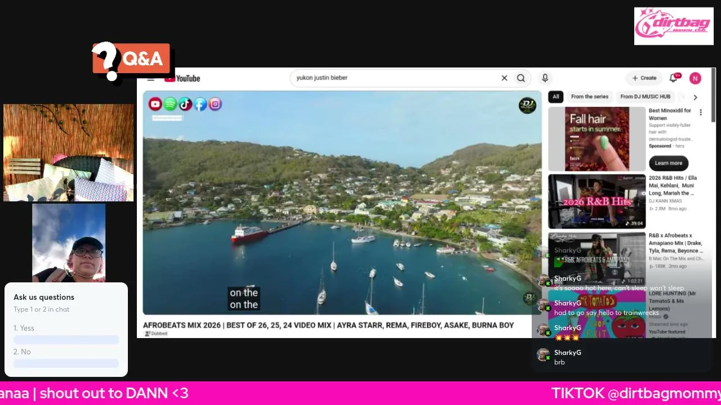This screenshot has width=721, height=405.
Task: Click the dirtbag mommy club logo
Action: (x=674, y=26)
